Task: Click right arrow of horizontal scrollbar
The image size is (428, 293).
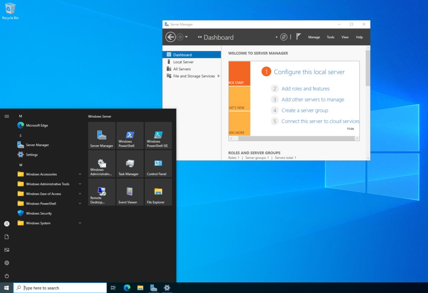Action: pyautogui.click(x=357, y=139)
